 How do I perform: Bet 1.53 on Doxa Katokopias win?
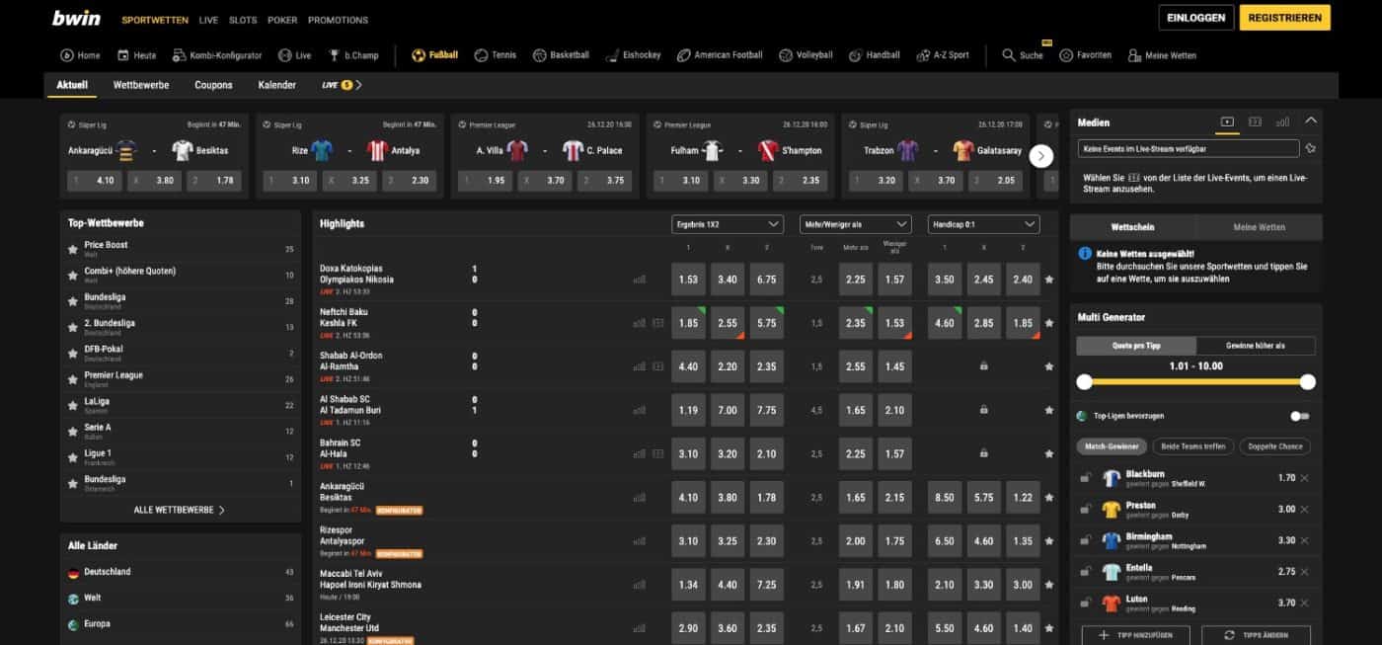688,280
